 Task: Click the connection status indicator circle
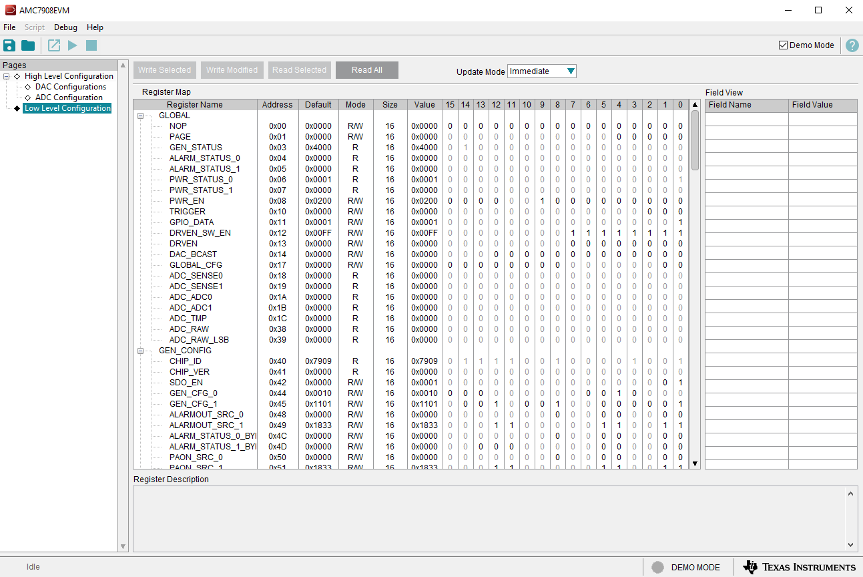tap(657, 567)
